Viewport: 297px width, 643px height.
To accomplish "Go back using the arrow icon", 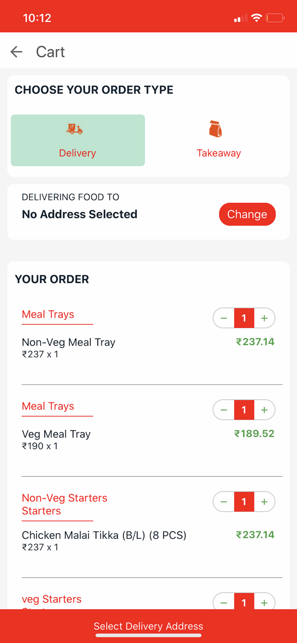I will tap(16, 52).
